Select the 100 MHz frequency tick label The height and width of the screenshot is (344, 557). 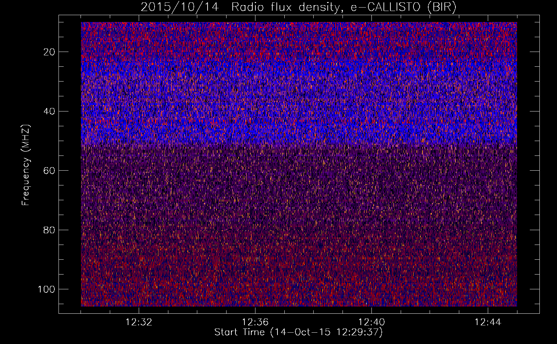pyautogui.click(x=46, y=289)
